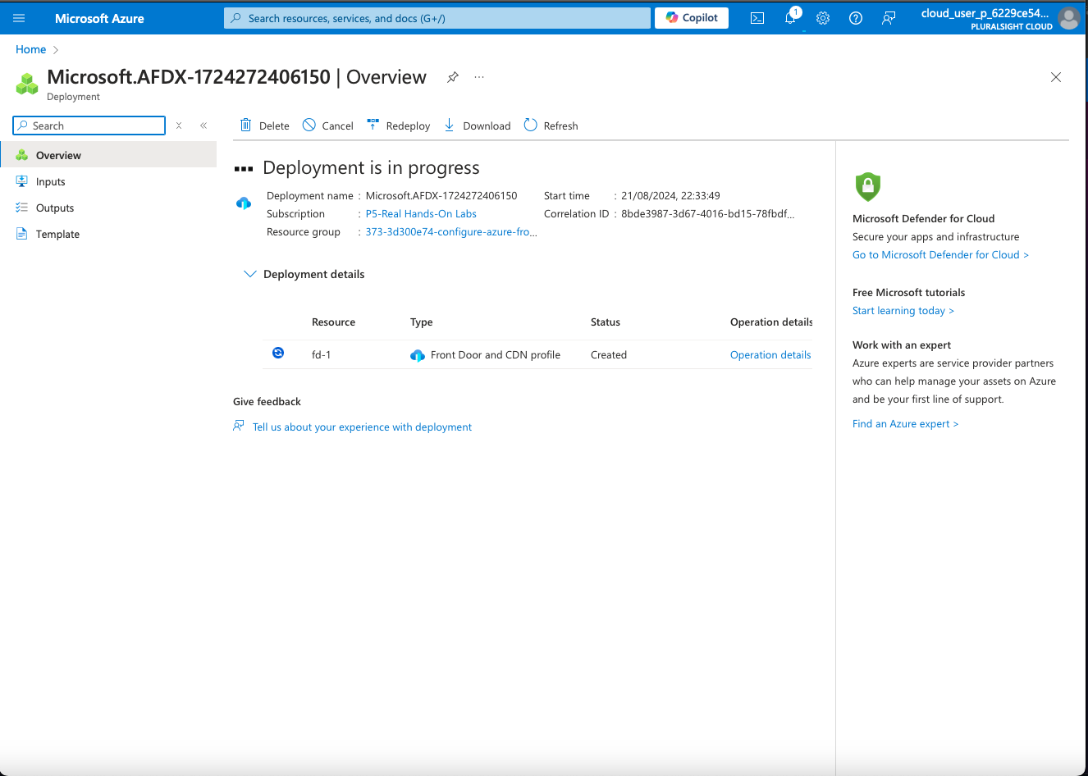
Task: Click the left menu Search box
Action: (x=89, y=126)
